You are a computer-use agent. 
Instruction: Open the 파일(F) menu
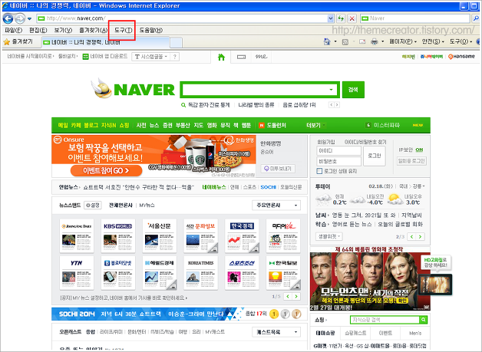point(14,30)
